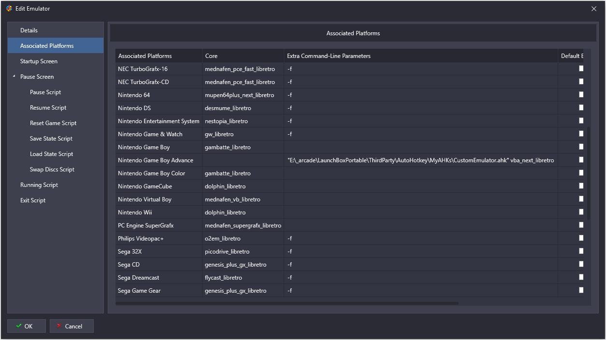
Task: Close the Edit Emulator window
Action: point(594,9)
